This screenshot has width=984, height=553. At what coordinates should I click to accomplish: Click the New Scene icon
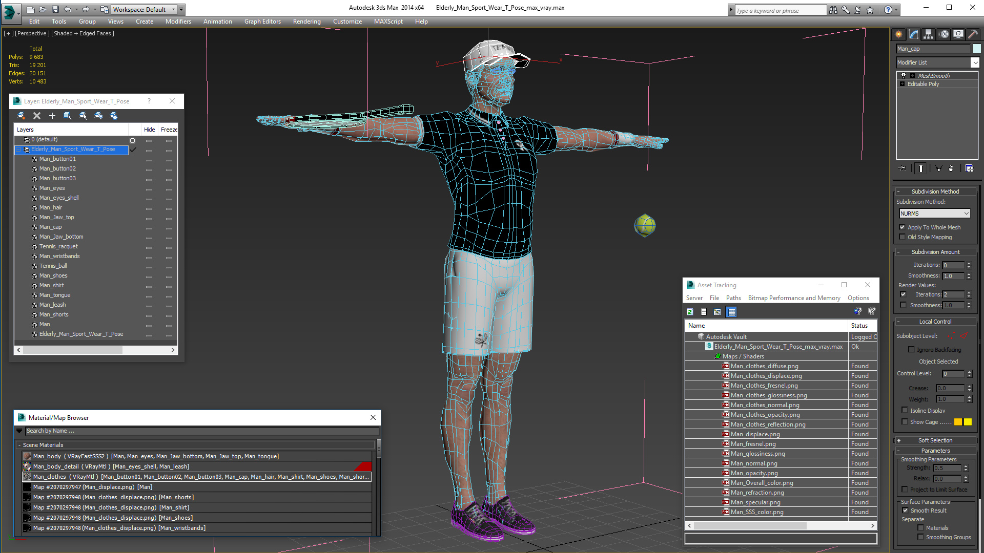click(31, 9)
